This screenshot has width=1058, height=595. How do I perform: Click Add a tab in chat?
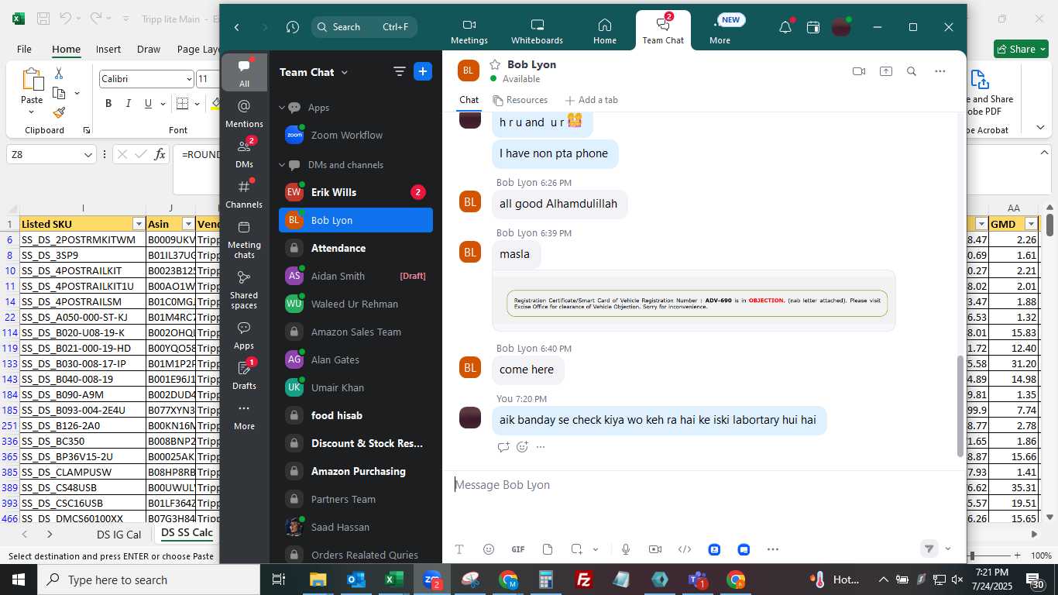coord(592,100)
